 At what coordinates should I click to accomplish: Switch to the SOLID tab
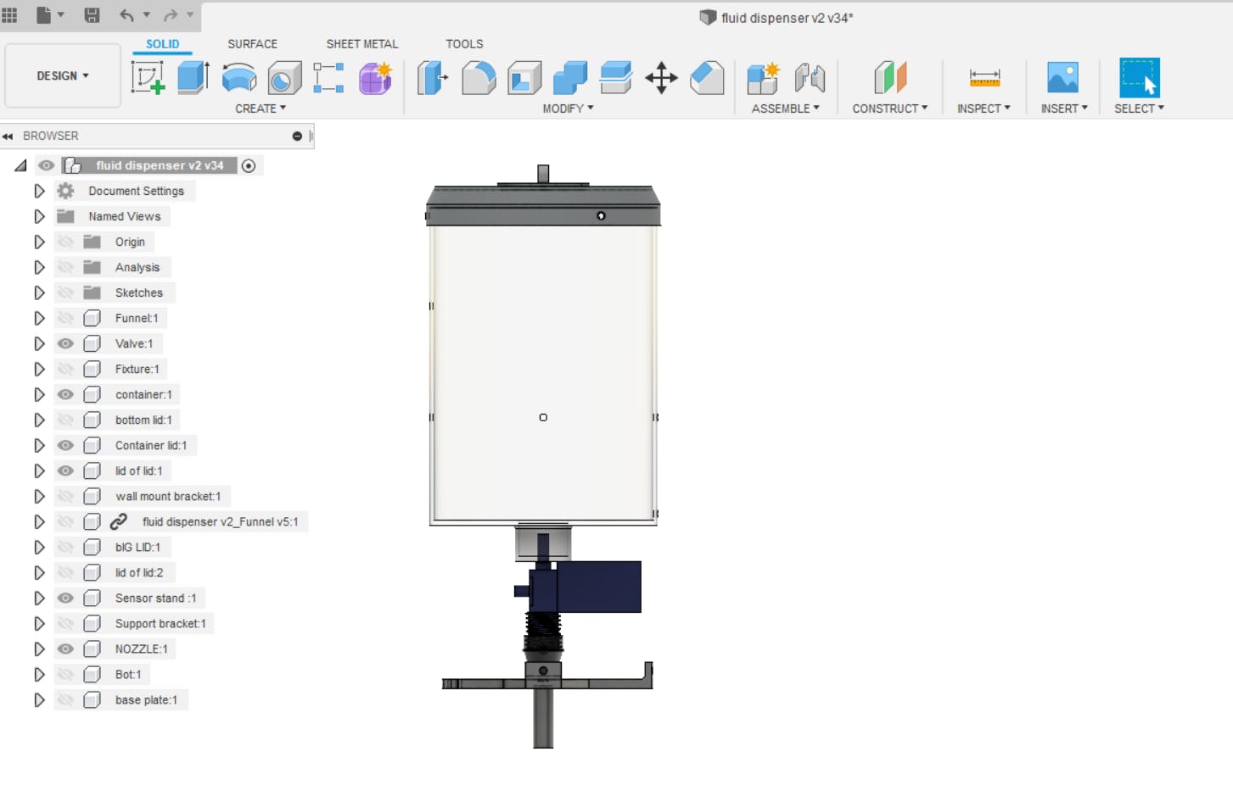[x=162, y=44]
